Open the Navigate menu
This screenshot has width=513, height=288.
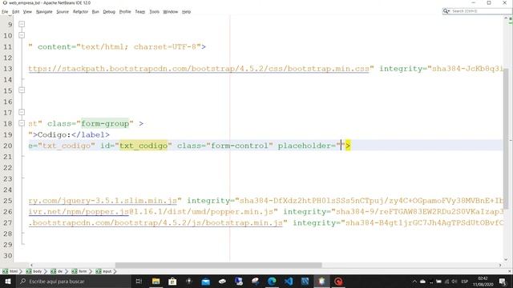(44, 12)
